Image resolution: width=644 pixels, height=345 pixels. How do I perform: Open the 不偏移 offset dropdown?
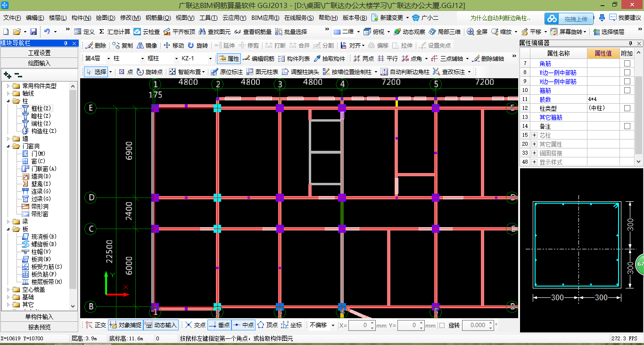(x=333, y=325)
